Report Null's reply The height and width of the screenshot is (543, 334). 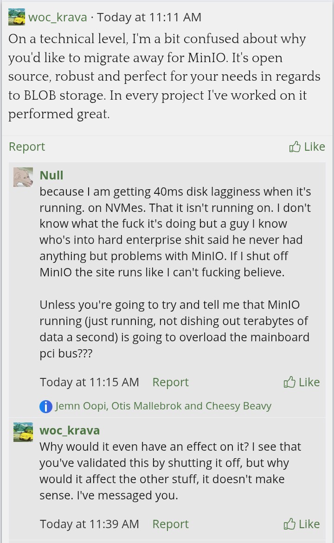(x=170, y=382)
